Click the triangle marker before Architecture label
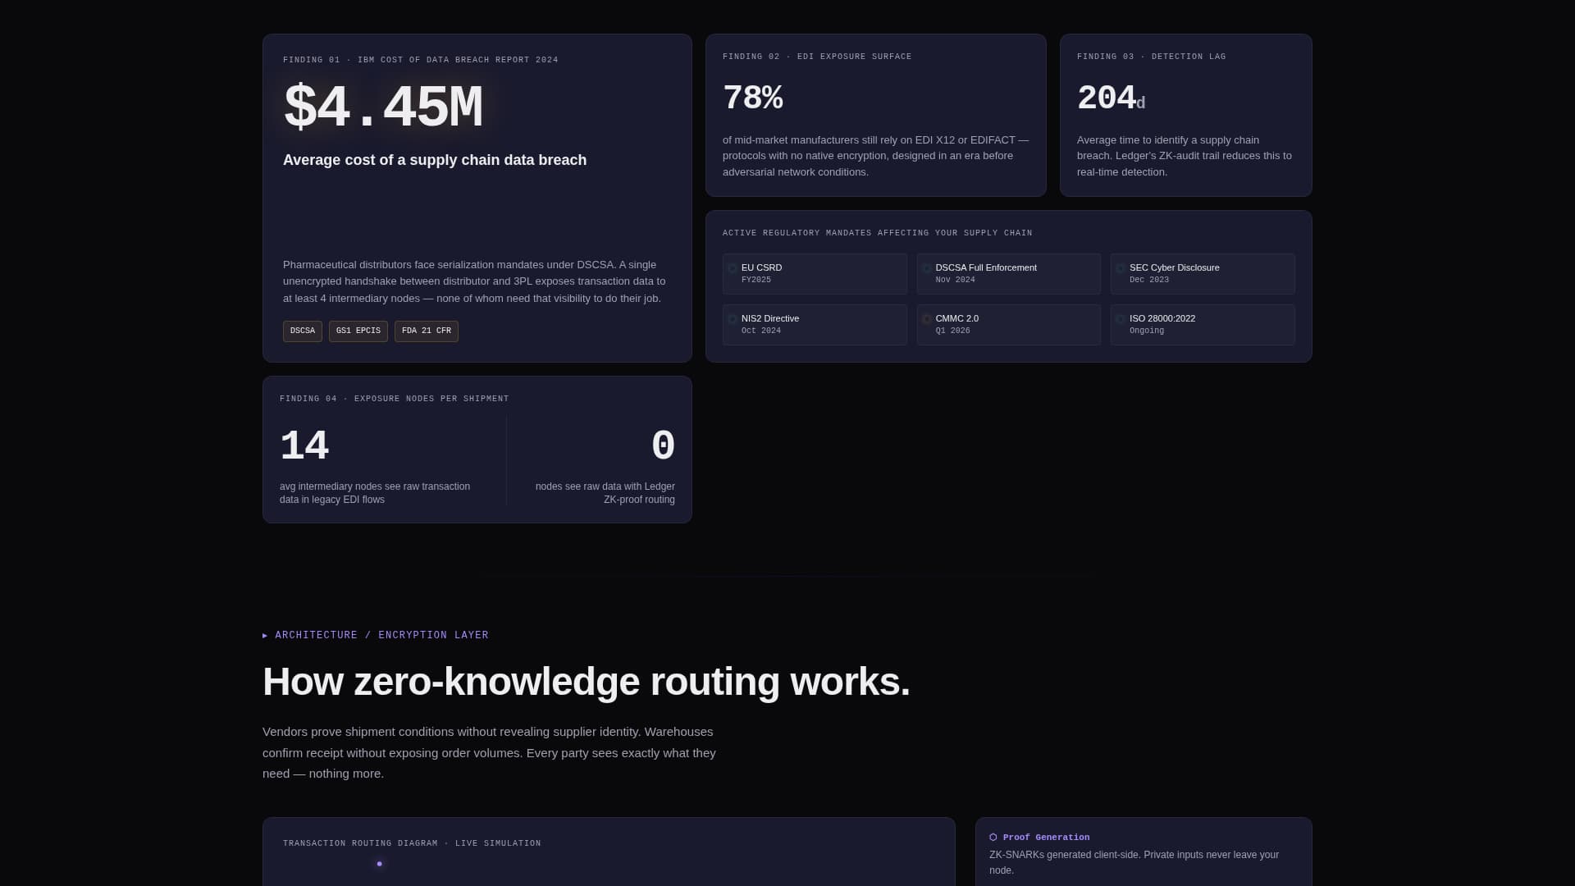1575x886 pixels. 265,636
